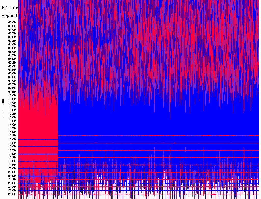This screenshot has height=199, width=261.
Task: Click the 17:30 time label
Action: point(12,150)
